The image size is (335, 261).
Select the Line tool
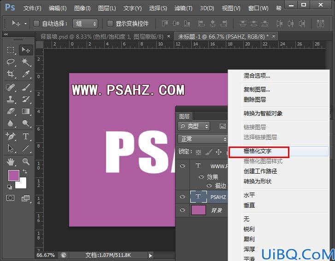26,148
